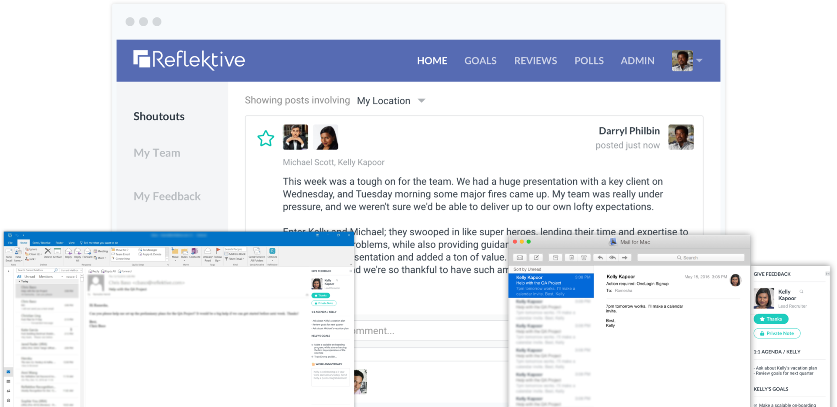837x407 pixels.
Task: Open the Send / Receive tab in Outlook
Action: (41, 243)
